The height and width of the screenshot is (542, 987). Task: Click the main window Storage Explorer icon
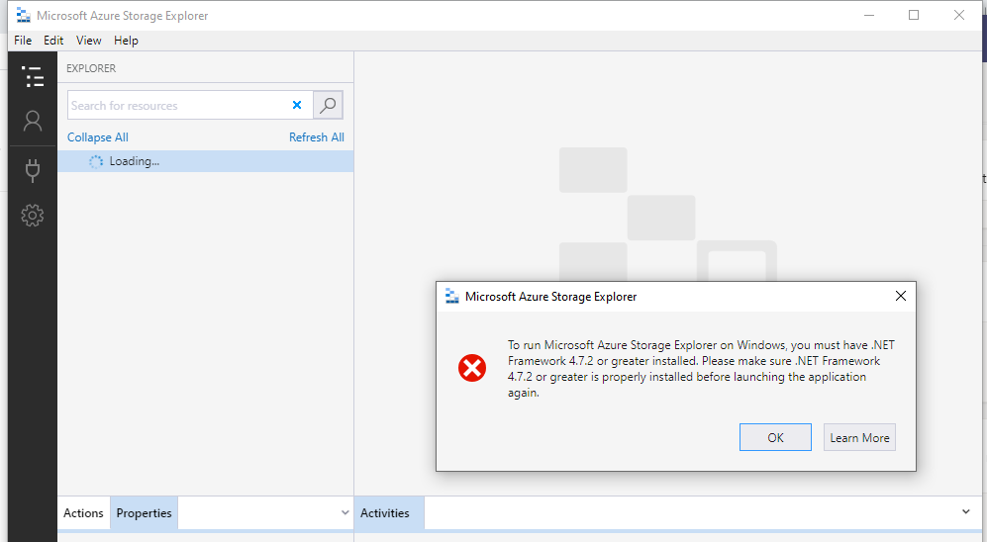click(24, 15)
